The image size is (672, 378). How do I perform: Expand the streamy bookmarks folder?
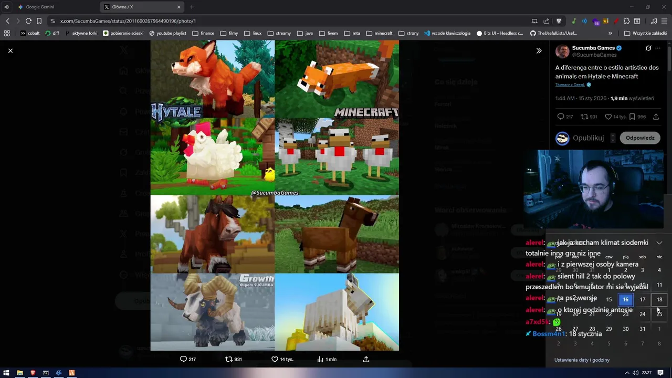pos(279,33)
